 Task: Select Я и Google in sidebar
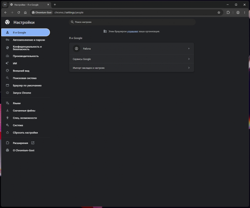pos(26,32)
